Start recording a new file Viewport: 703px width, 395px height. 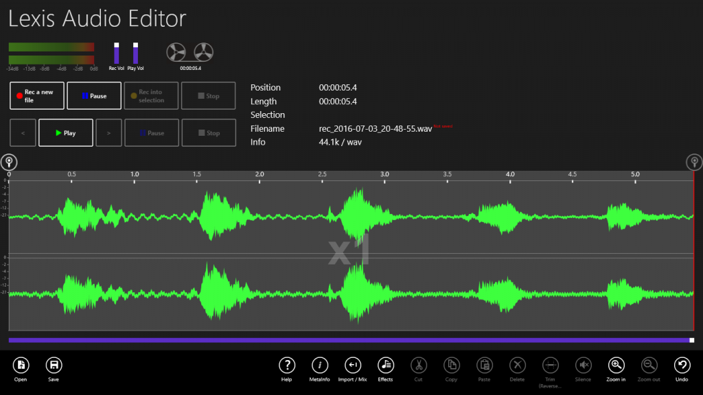point(36,95)
